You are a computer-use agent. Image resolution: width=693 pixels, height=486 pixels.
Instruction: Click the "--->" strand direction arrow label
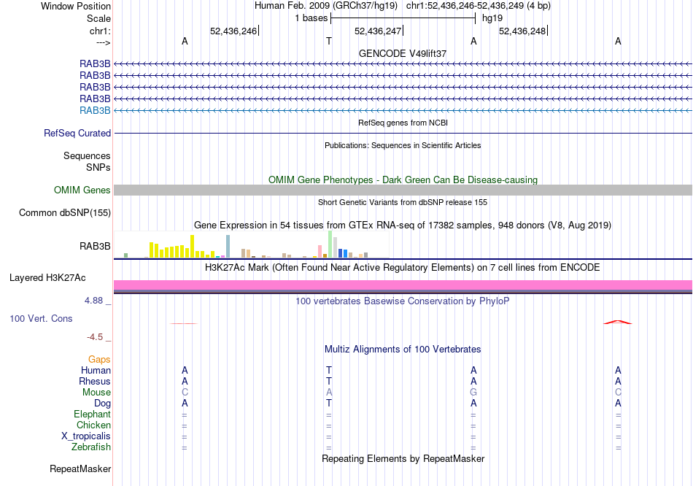coord(103,42)
